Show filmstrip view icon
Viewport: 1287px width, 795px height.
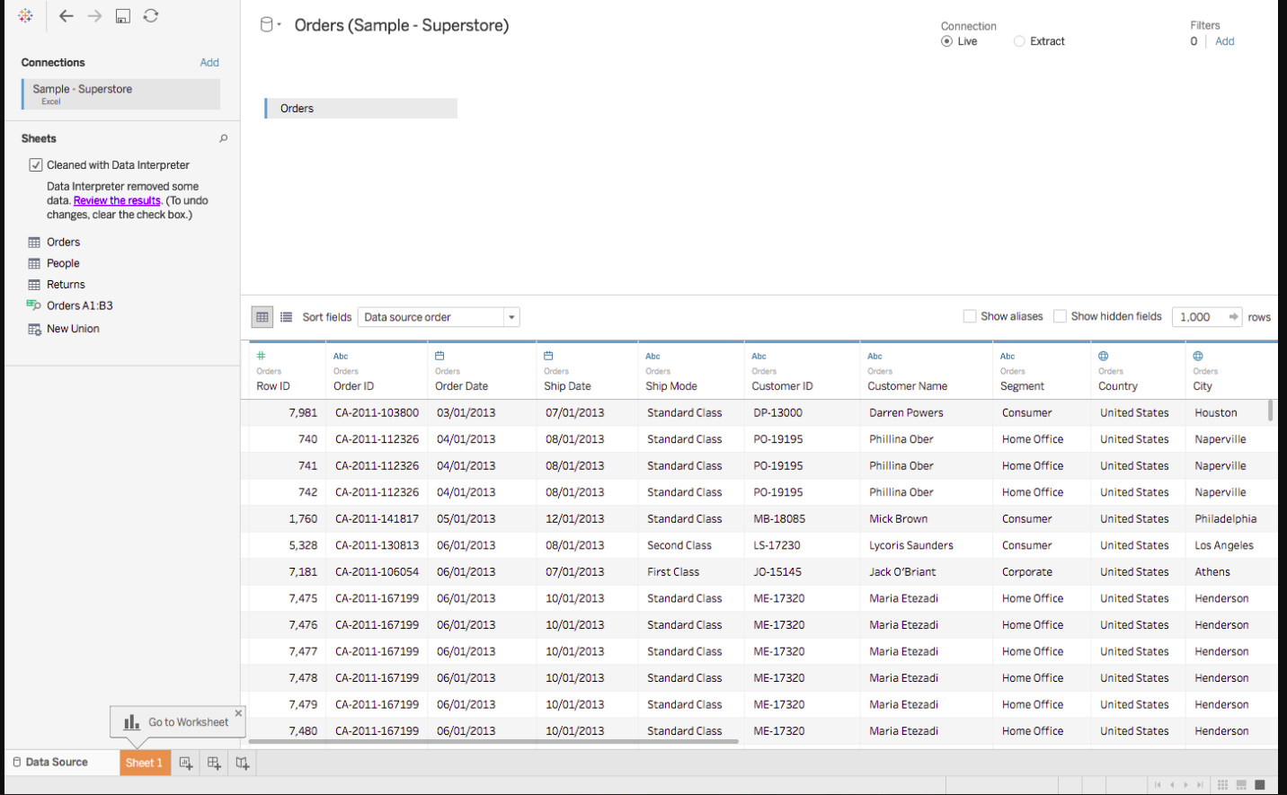[1241, 785]
